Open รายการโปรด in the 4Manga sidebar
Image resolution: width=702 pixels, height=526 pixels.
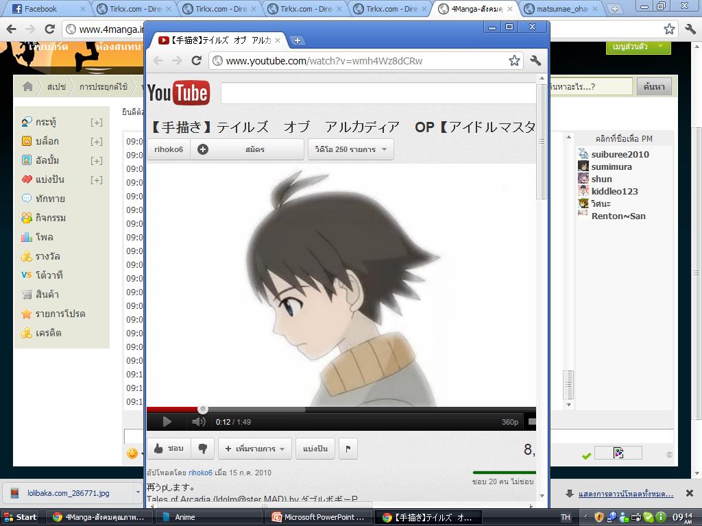click(x=60, y=314)
